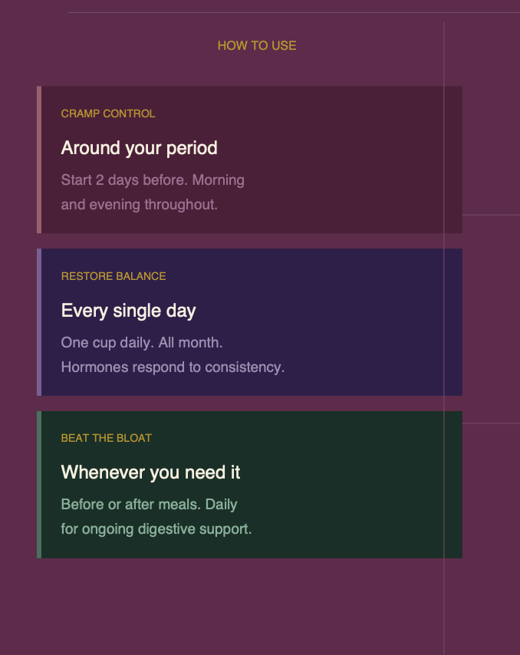Select the RESTORE BALANCE label

(x=114, y=276)
